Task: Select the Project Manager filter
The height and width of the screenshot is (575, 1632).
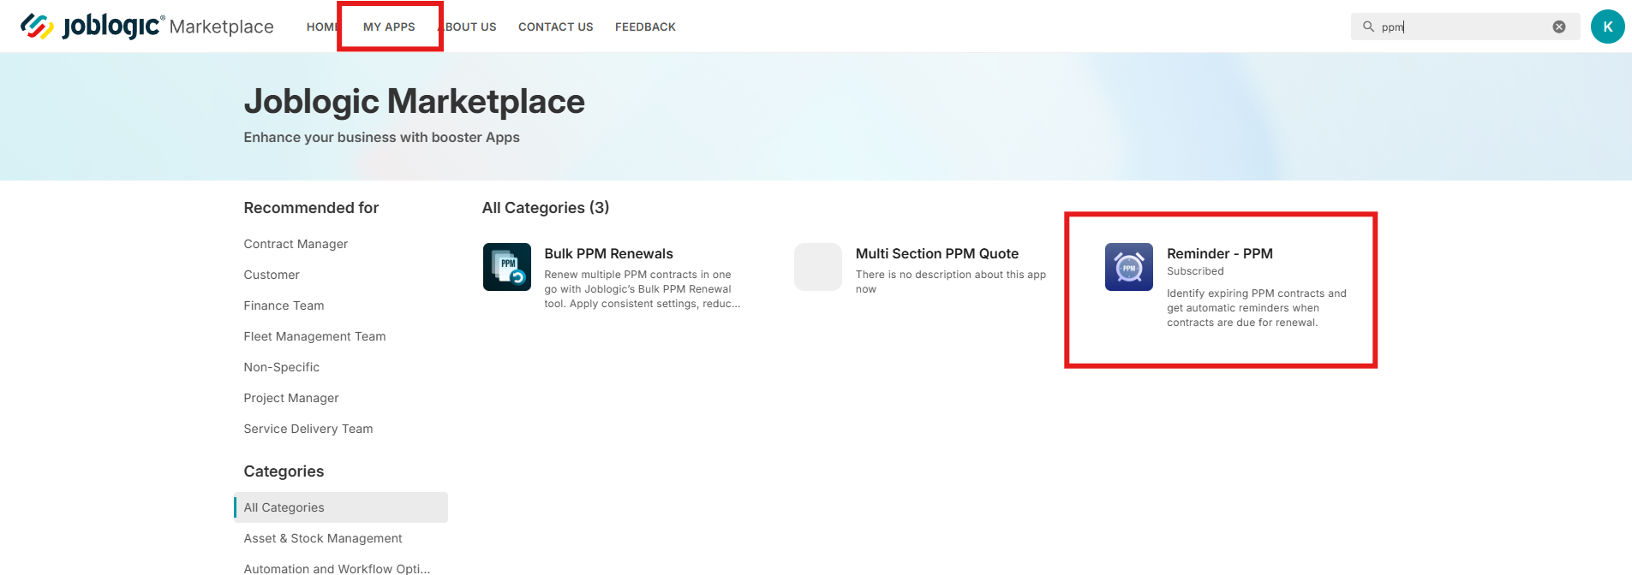Action: [x=291, y=398]
